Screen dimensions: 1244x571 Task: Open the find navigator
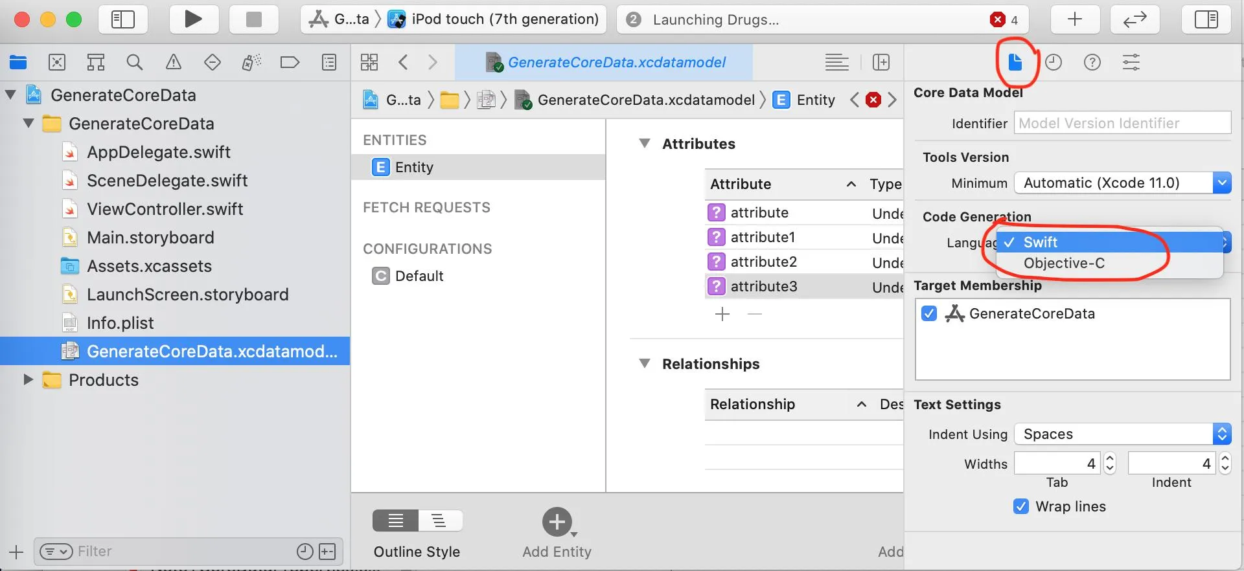pos(135,62)
